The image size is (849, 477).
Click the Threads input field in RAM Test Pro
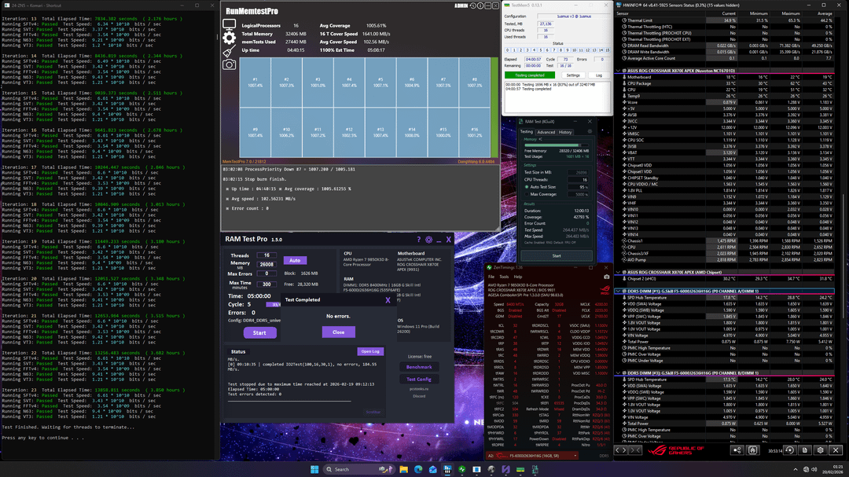pos(267,255)
